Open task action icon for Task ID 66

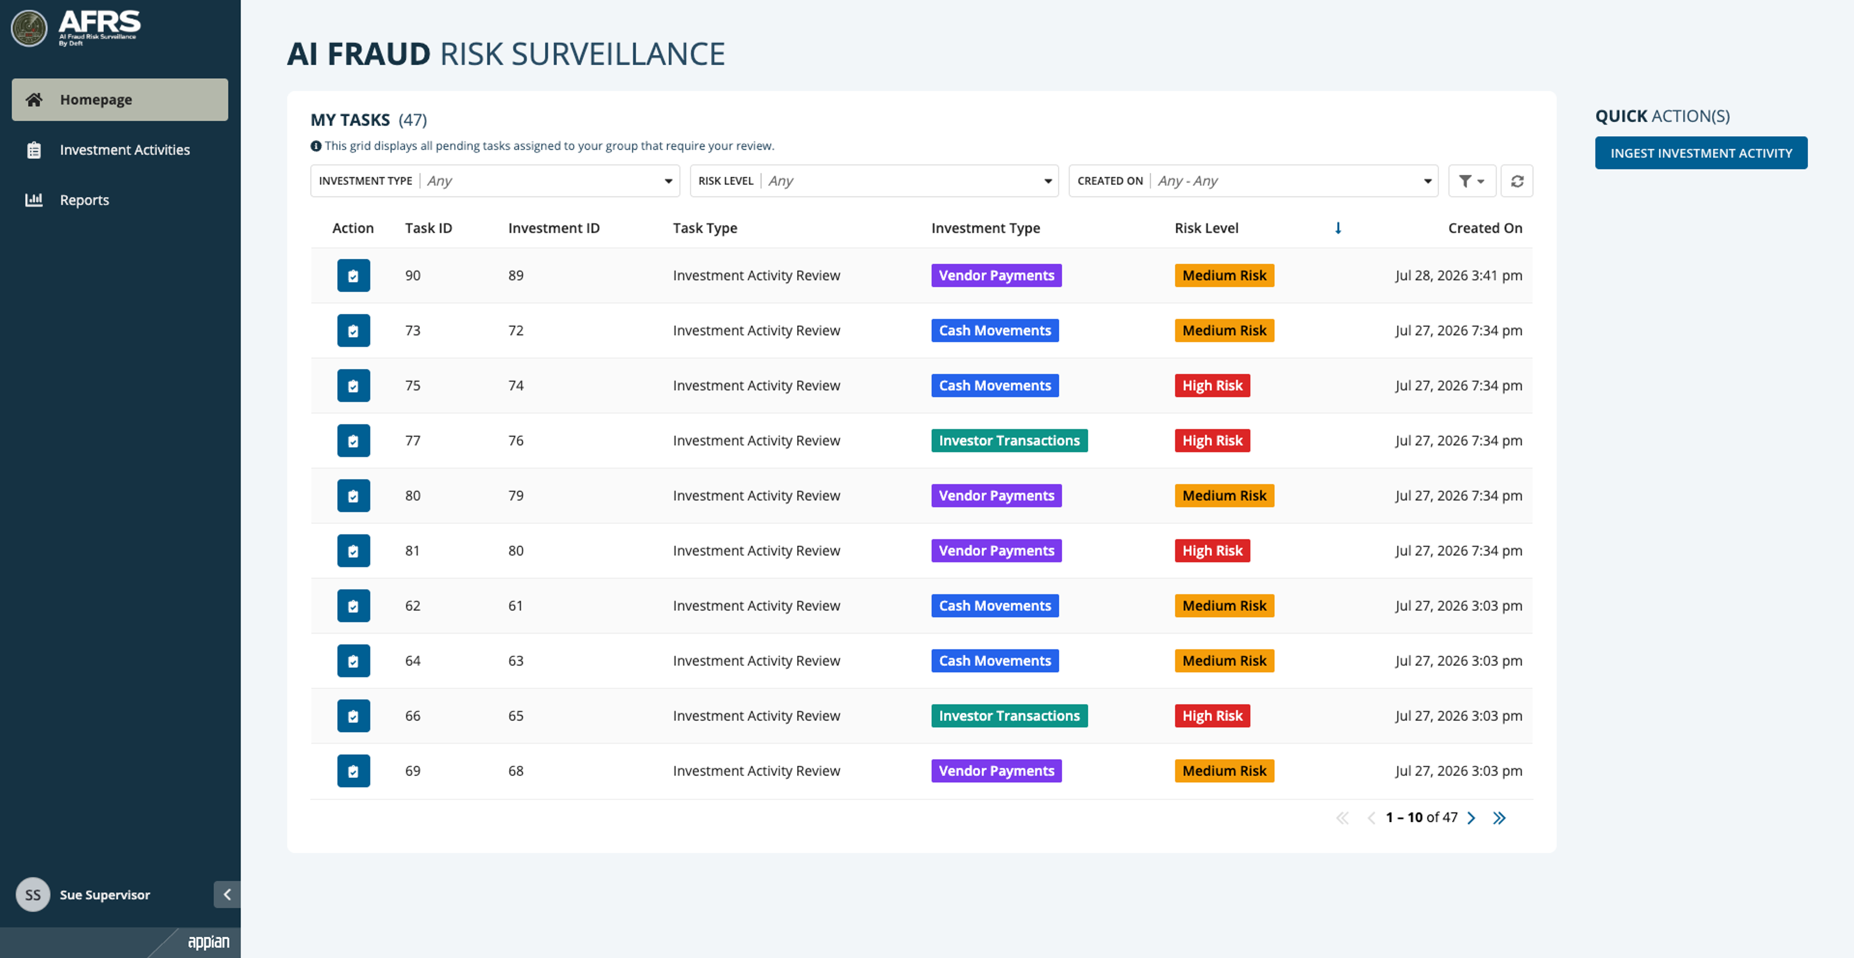(x=353, y=716)
